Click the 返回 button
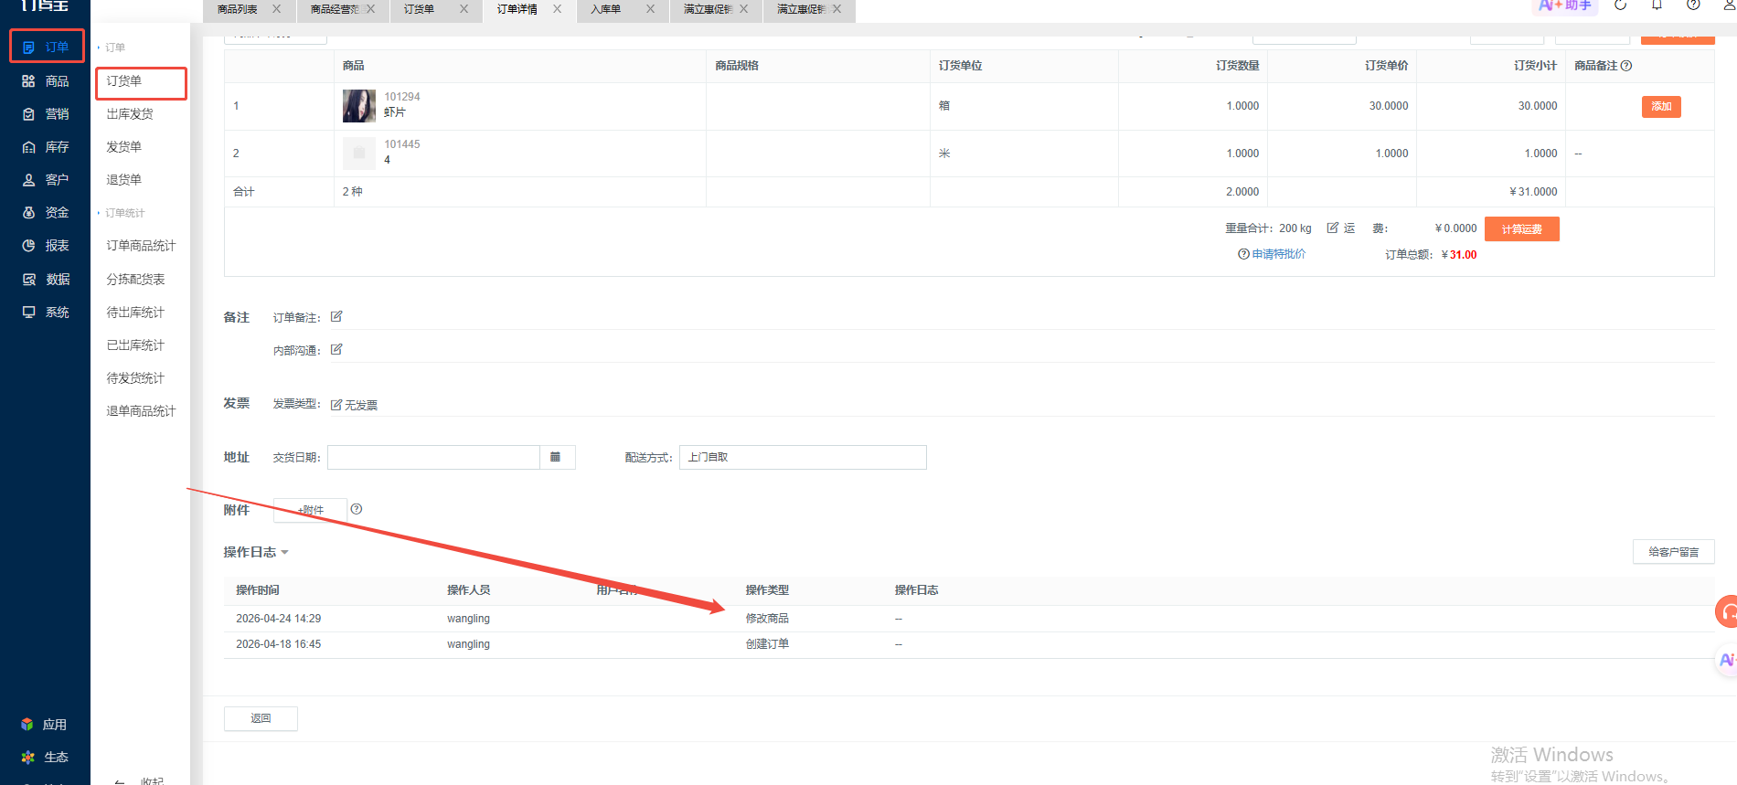1737x785 pixels. (x=261, y=718)
